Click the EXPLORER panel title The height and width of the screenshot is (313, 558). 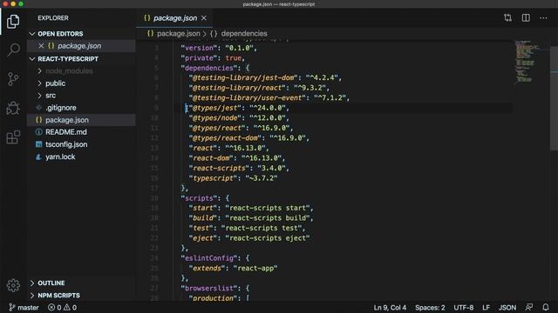click(53, 18)
